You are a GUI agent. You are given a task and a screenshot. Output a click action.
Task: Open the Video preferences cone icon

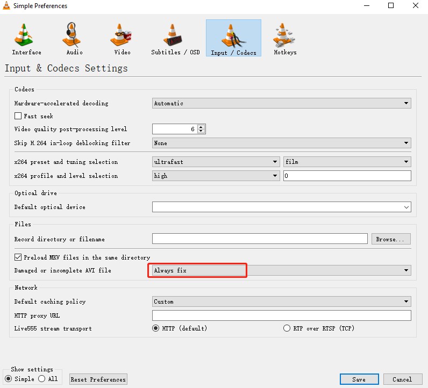120,34
